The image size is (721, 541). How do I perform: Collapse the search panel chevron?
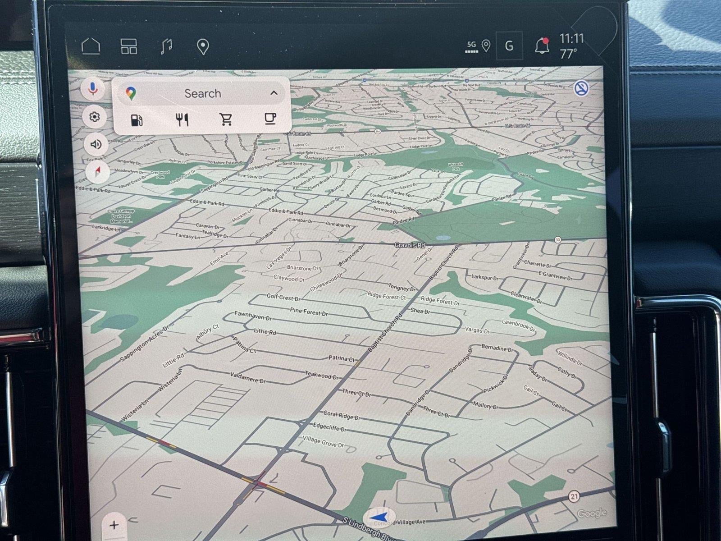pyautogui.click(x=274, y=93)
